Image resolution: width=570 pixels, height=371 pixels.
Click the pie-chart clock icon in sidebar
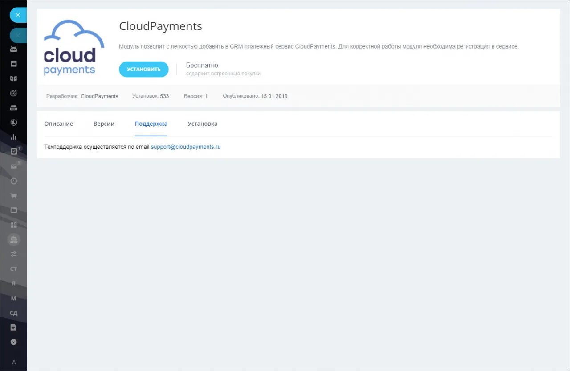pos(14,122)
